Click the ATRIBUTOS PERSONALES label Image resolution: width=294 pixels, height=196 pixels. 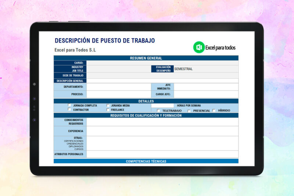69,154
